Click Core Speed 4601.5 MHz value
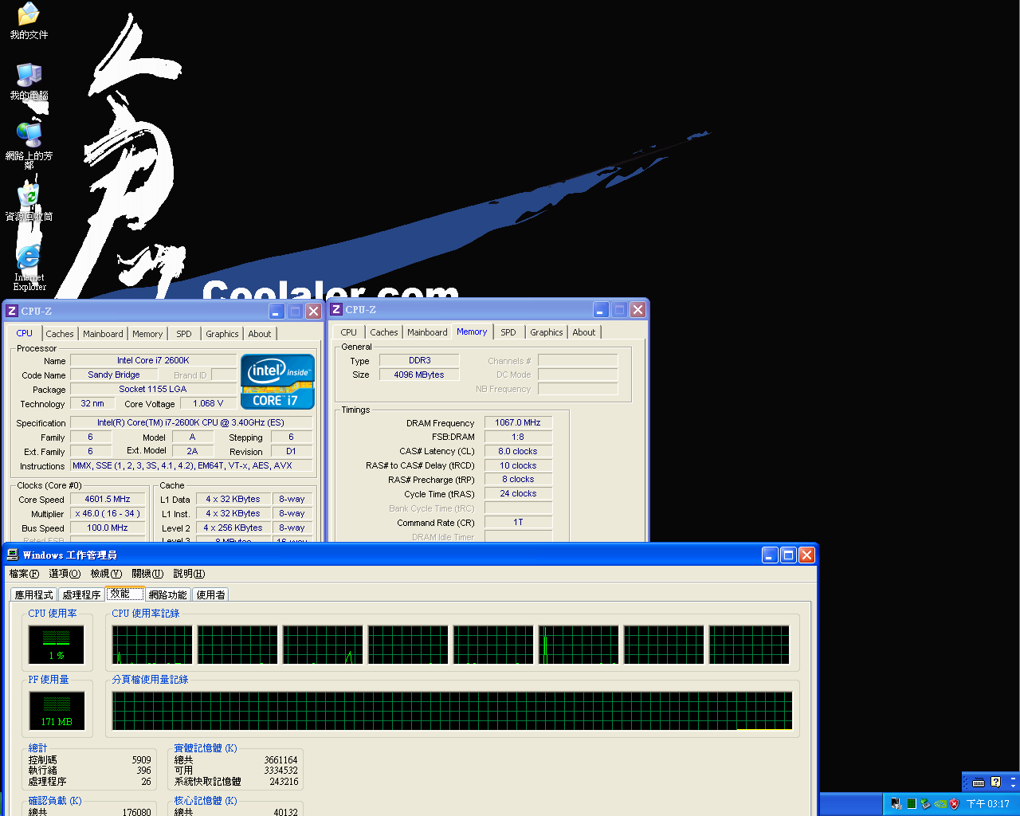Viewport: 1020px width, 816px height. click(108, 499)
